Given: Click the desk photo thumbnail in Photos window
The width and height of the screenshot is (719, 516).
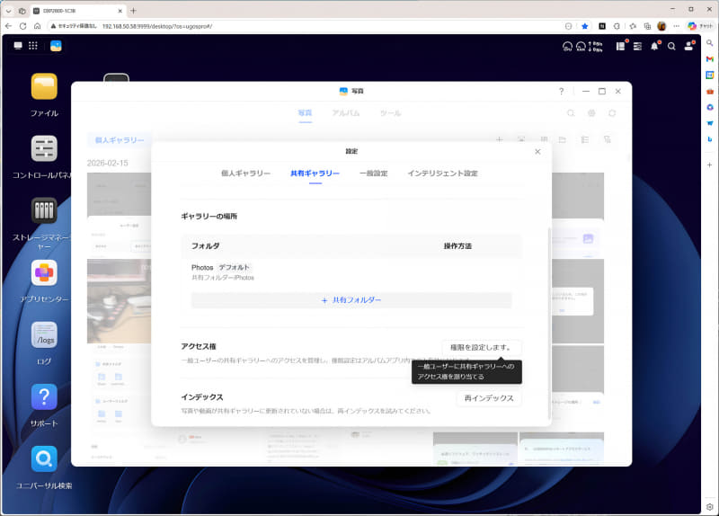Looking at the screenshot, I should pos(120,301).
